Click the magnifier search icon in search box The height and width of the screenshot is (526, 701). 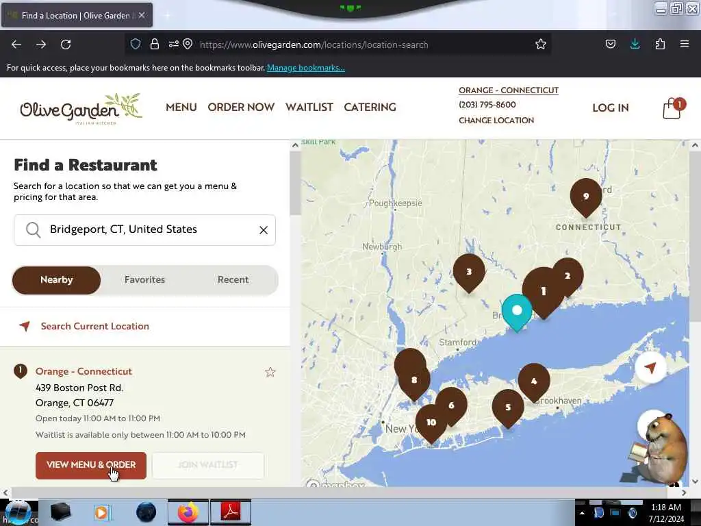[33, 230]
